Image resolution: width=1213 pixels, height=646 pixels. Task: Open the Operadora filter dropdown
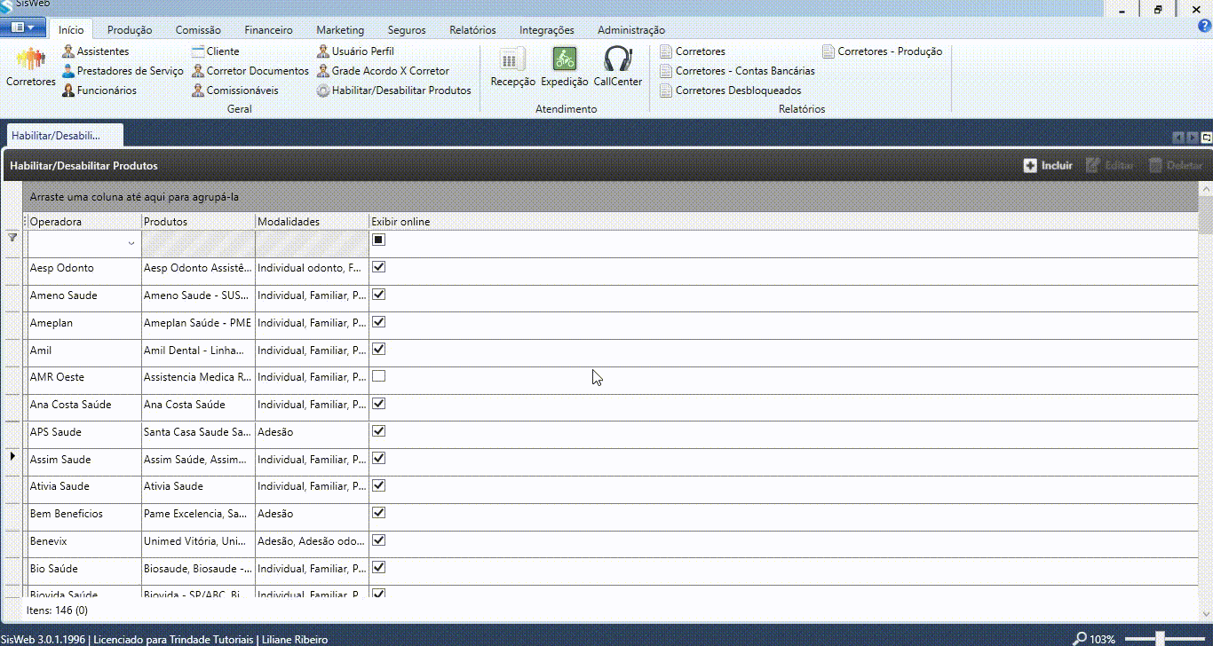tap(131, 243)
